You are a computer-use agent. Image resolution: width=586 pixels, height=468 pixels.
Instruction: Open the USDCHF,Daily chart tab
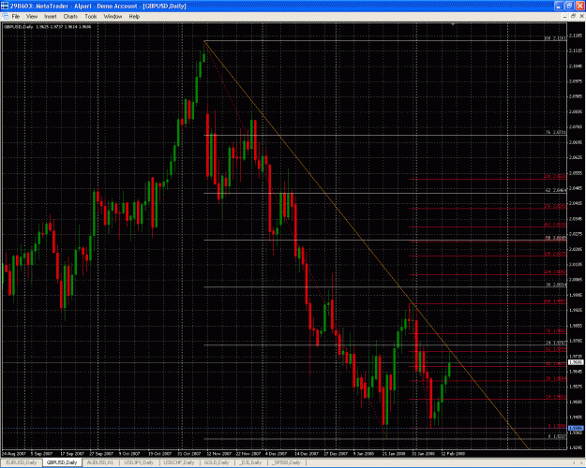click(179, 462)
